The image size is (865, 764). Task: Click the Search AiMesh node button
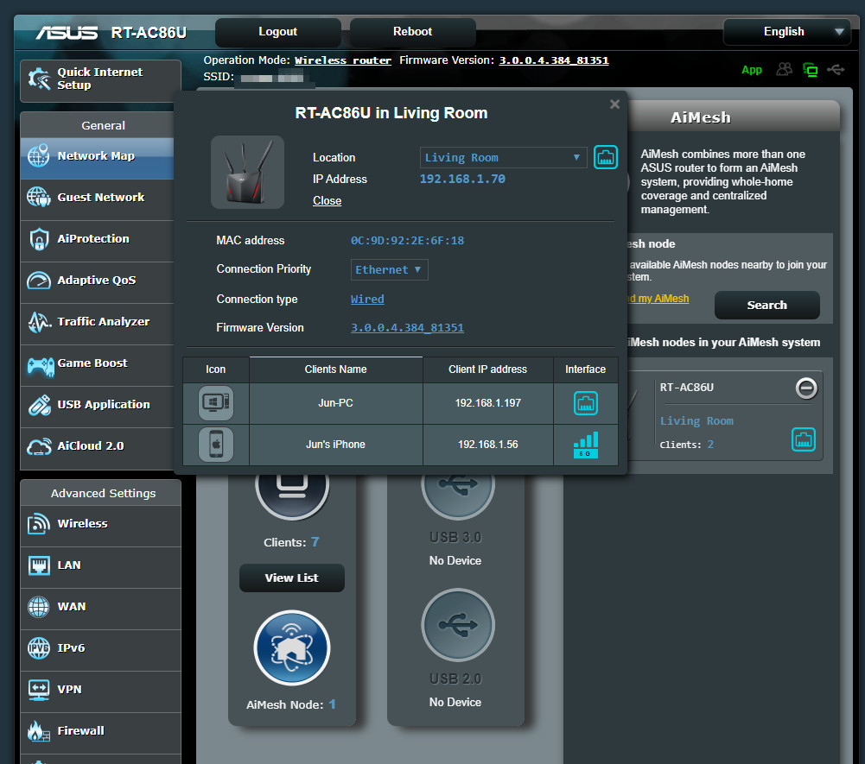coord(766,306)
